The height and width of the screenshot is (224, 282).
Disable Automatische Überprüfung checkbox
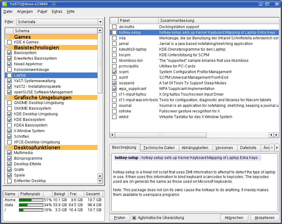click(x=134, y=218)
